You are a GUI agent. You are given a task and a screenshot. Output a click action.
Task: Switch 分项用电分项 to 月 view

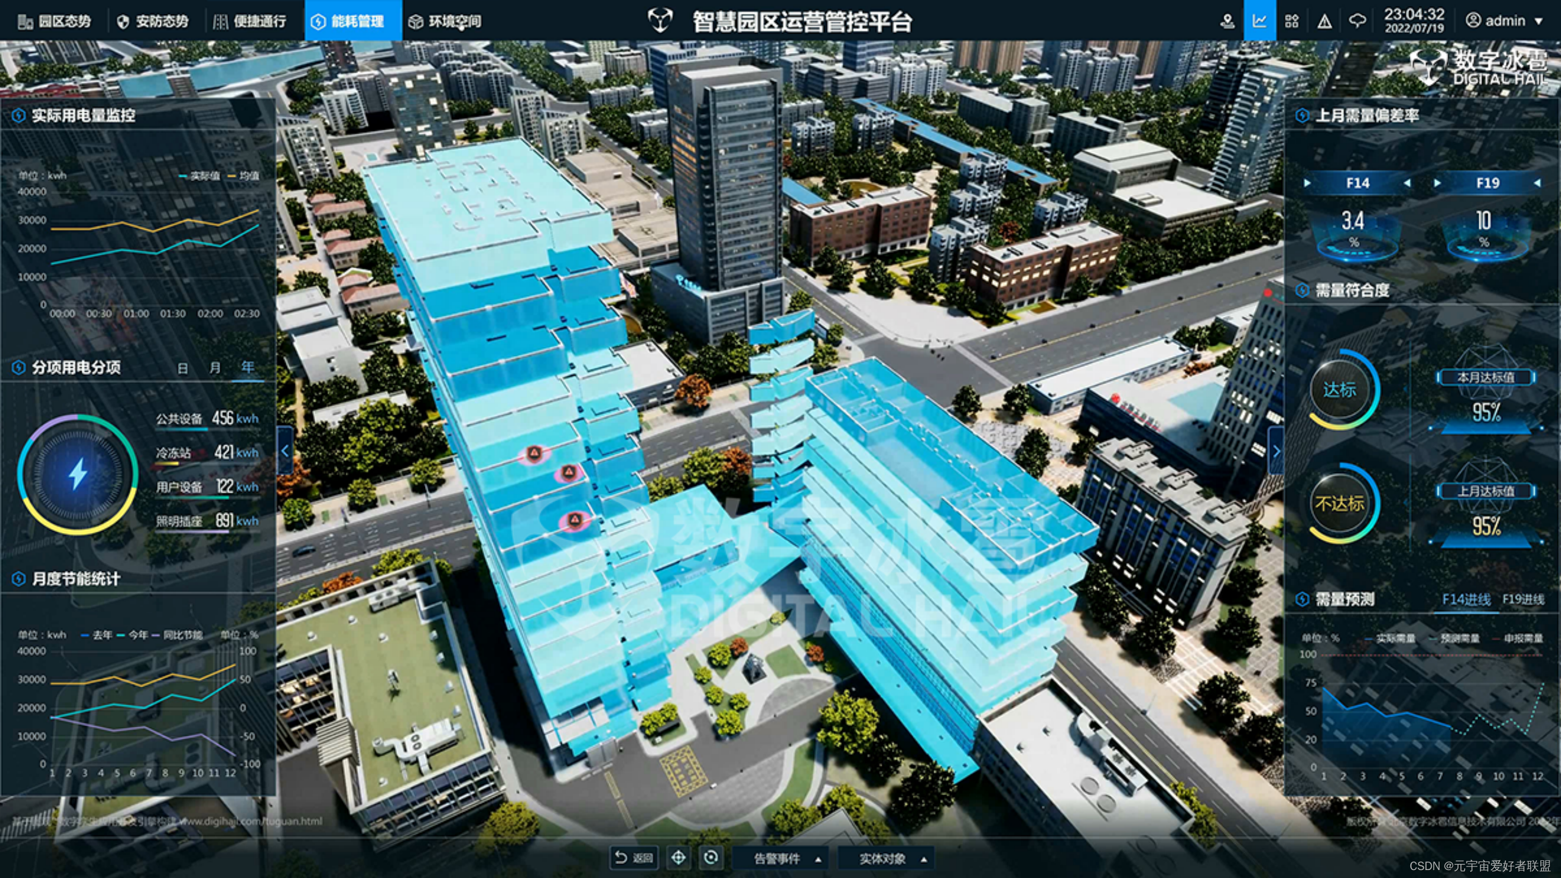pyautogui.click(x=215, y=368)
